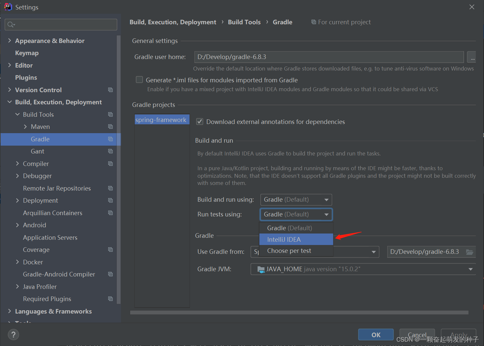Click the project-level icon beside Compiler
This screenshot has height=346, width=484.
(x=111, y=164)
